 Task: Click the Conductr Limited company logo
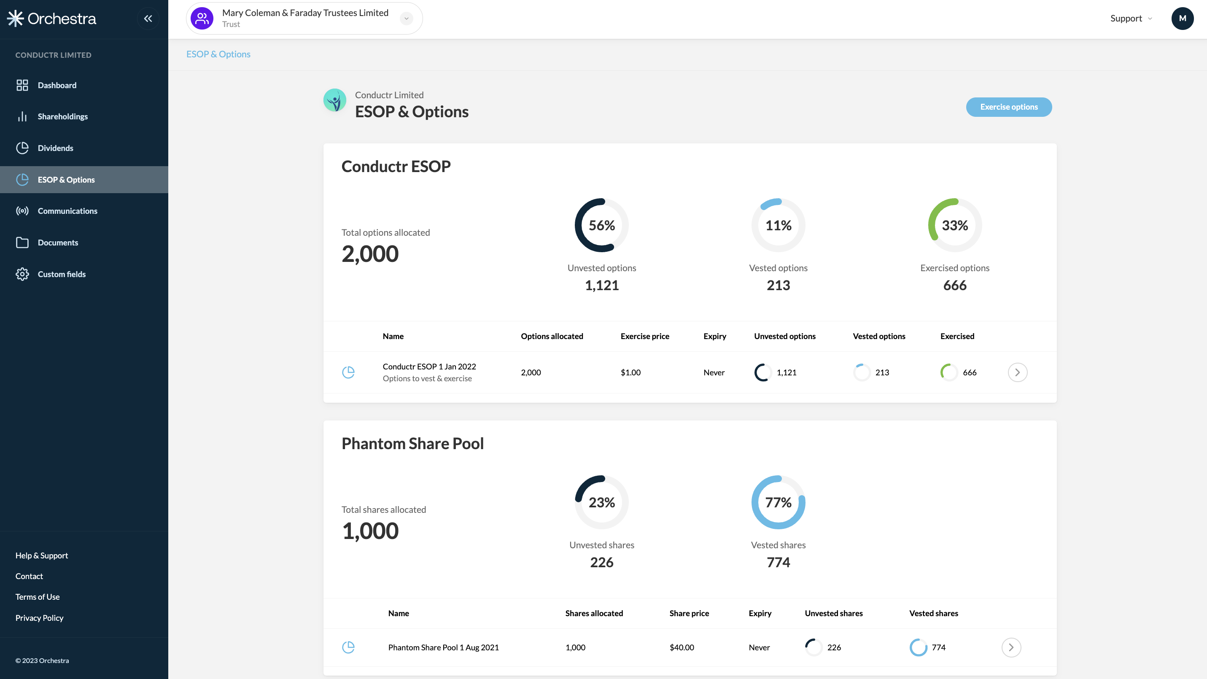(x=334, y=100)
